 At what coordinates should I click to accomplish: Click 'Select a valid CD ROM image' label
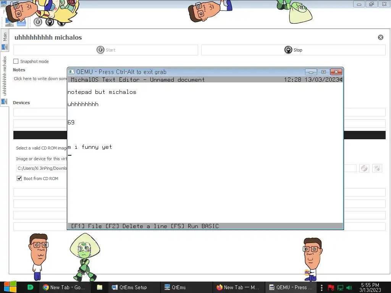point(42,148)
